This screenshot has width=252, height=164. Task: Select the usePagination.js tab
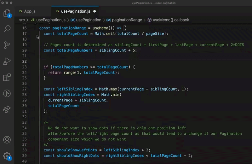[x=75, y=11]
